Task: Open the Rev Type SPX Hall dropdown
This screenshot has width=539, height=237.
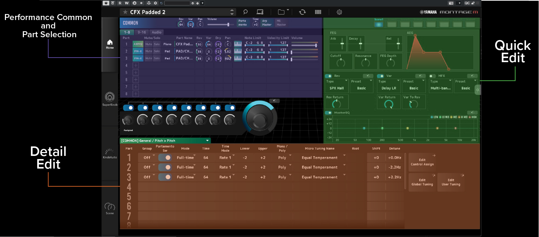Action: [337, 86]
